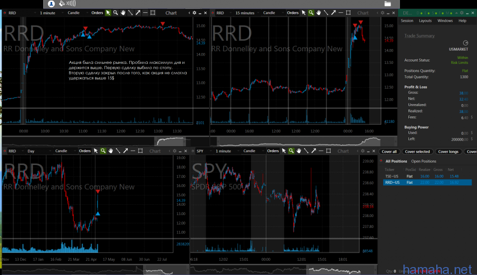Screen dimensions: 477x275
Task: Open the Candle style dropdown in the SPY chart
Action: tap(252, 151)
